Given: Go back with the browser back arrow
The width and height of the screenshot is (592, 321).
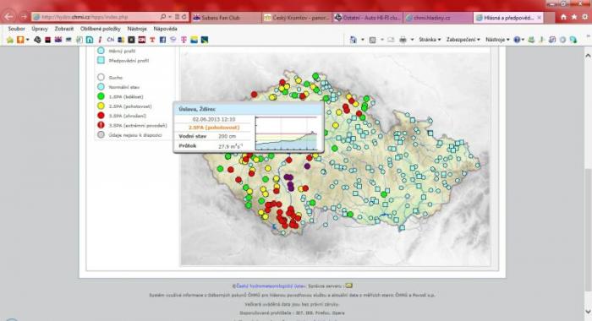Looking at the screenshot, I should [x=8, y=17].
